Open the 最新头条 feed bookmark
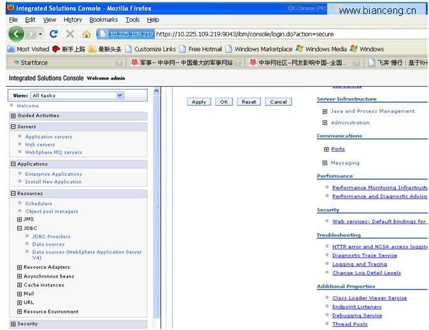 [x=105, y=49]
